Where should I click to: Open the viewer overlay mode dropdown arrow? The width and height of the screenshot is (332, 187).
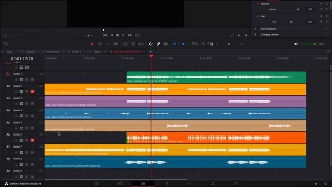pos(10,35)
